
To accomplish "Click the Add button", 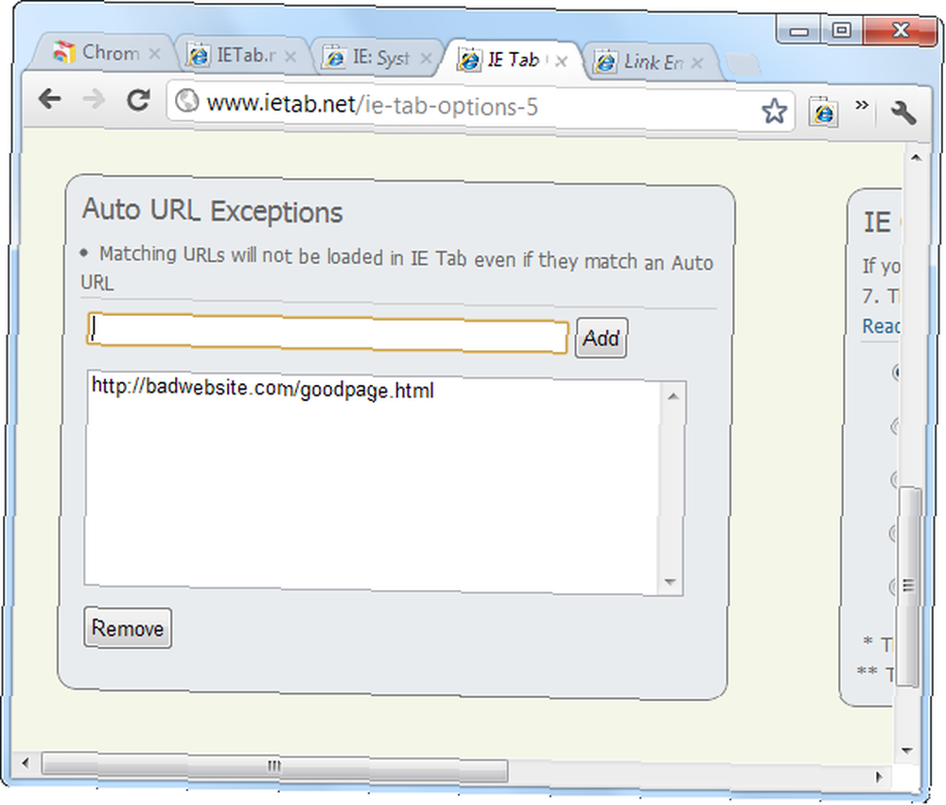I will pyautogui.click(x=601, y=338).
